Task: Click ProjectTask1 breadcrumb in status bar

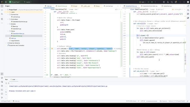Action: (x=6, y=101)
